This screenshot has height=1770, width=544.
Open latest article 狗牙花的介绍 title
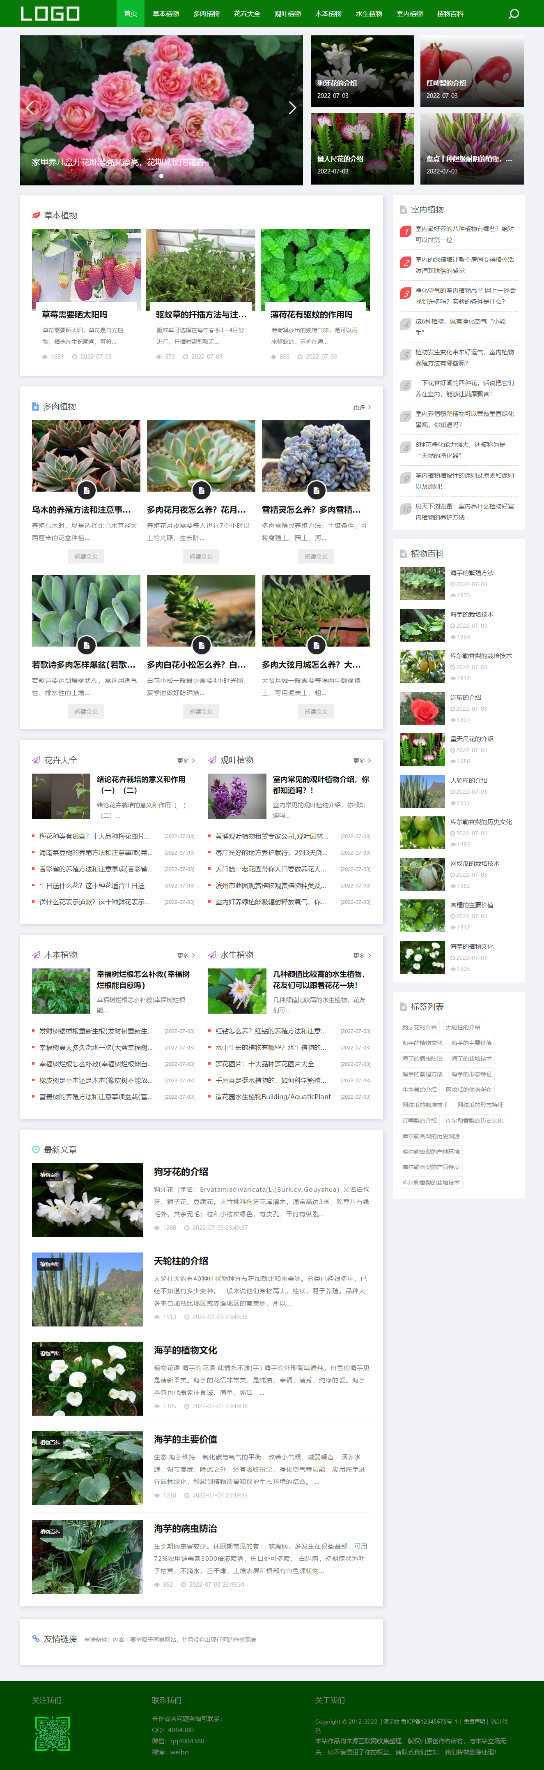pyautogui.click(x=181, y=1172)
